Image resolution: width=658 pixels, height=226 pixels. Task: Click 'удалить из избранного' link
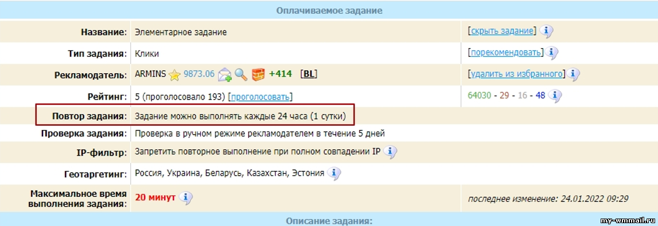click(x=516, y=74)
